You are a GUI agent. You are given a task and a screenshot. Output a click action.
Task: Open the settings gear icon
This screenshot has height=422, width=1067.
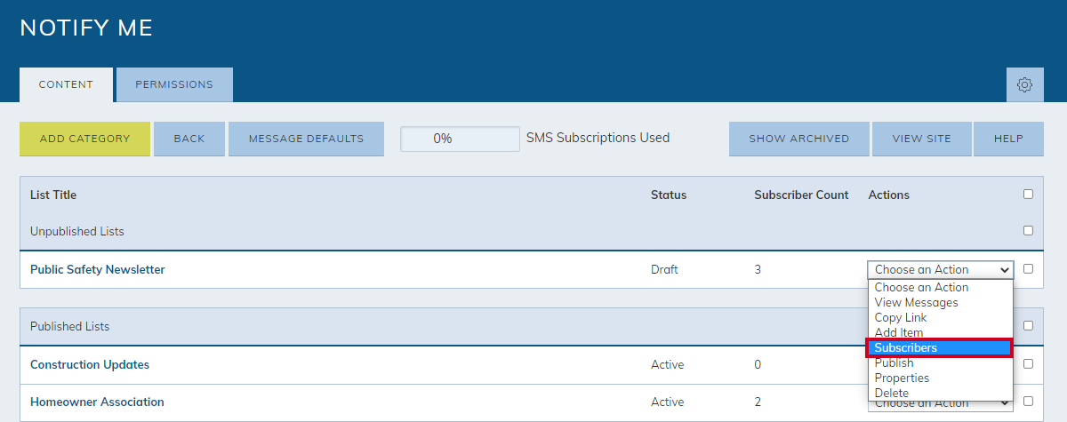pos(1024,84)
